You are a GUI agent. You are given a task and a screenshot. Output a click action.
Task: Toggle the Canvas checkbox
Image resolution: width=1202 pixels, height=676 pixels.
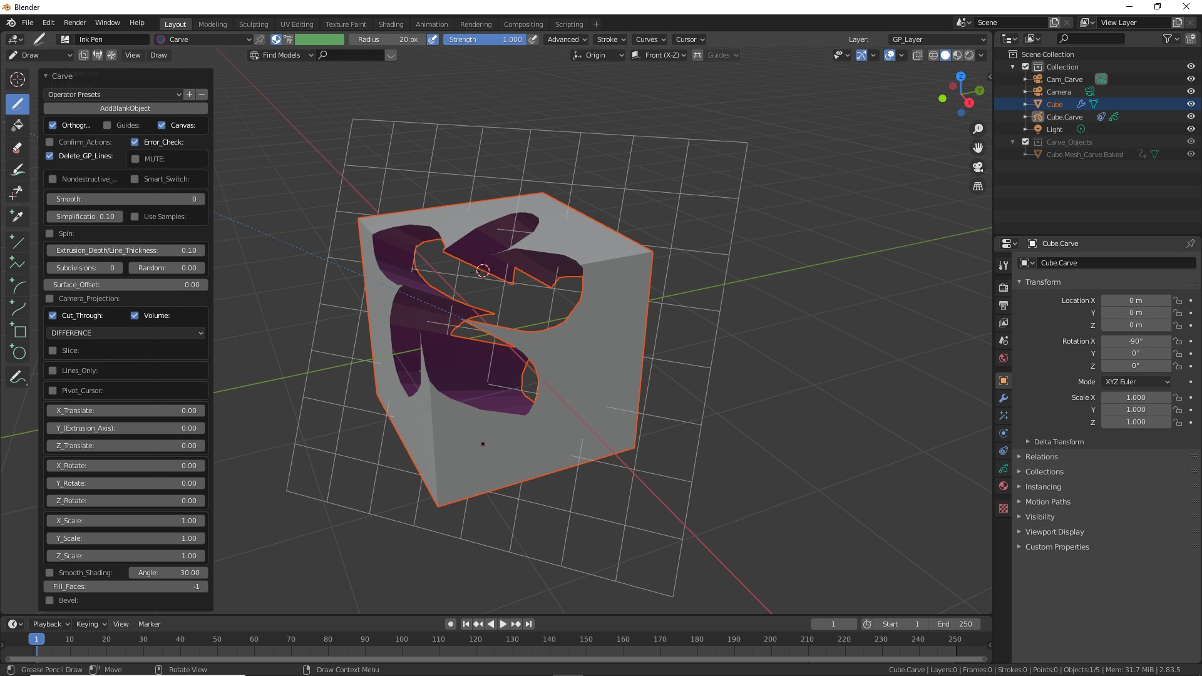click(x=162, y=125)
